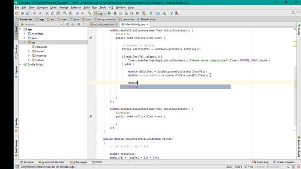This screenshot has height=169, width=301.
Task: Expand the manifests folder arrow
Action: click(24, 33)
